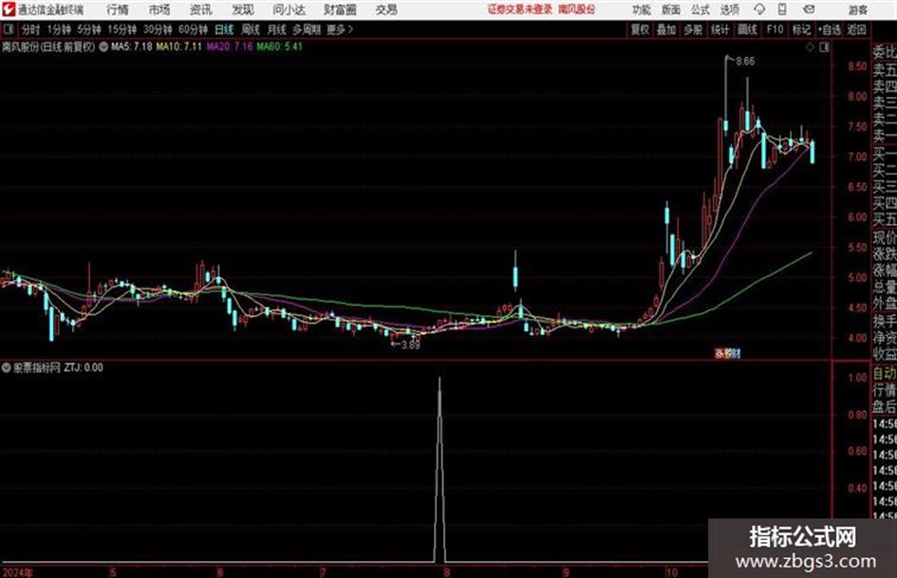
Task: Click the MA10: 7.11 indicator label
Action: (x=179, y=47)
